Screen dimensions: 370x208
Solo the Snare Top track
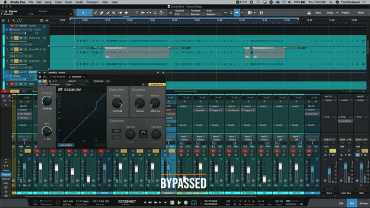tap(16, 38)
